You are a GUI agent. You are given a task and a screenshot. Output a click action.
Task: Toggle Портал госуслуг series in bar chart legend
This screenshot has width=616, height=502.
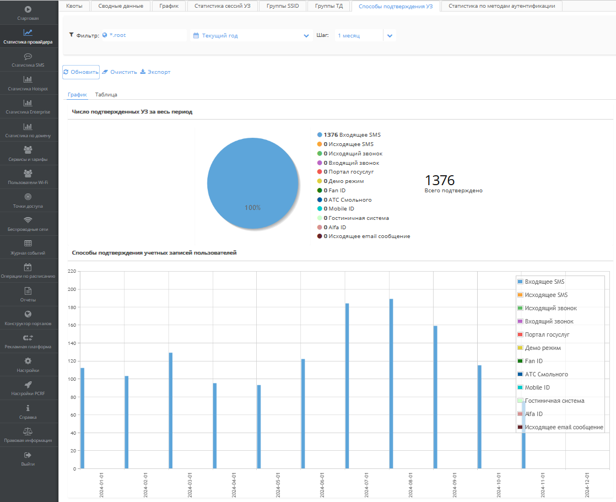click(x=547, y=334)
